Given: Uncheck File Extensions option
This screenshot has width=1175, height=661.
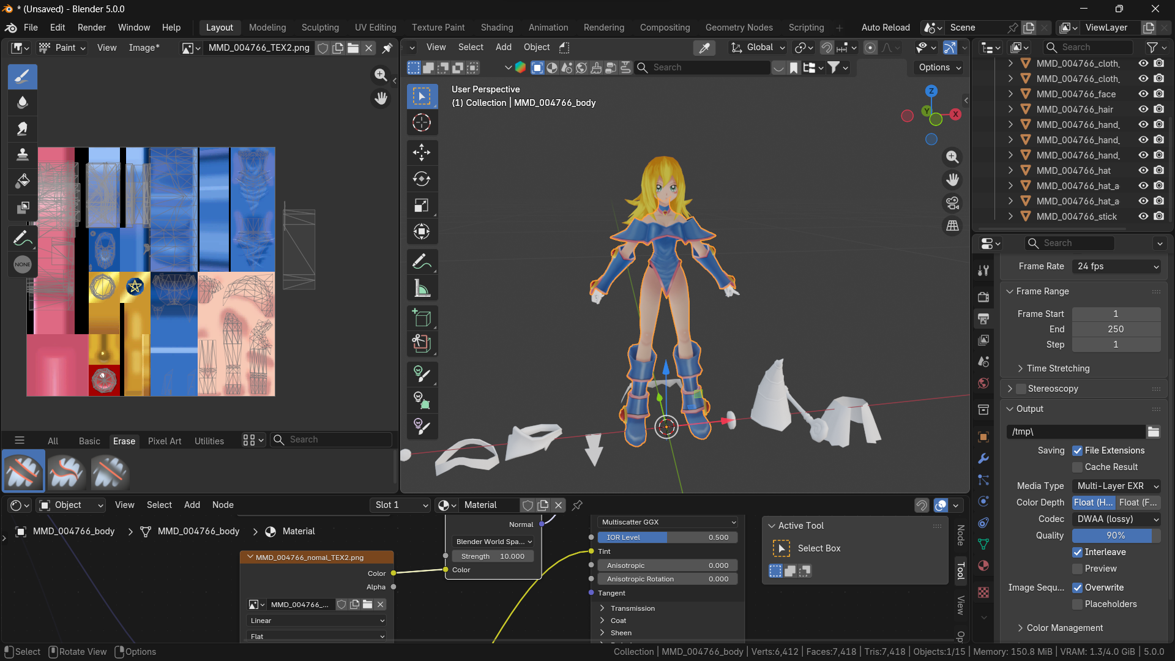Looking at the screenshot, I should 1078,450.
